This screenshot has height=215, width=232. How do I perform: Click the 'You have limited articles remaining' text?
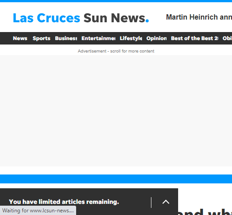click(x=64, y=202)
